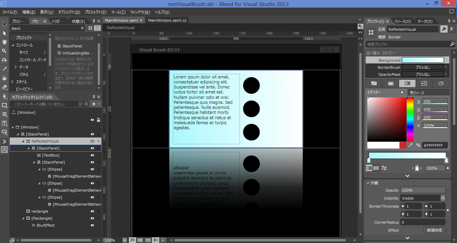Expand the データ assets category

tap(16, 67)
